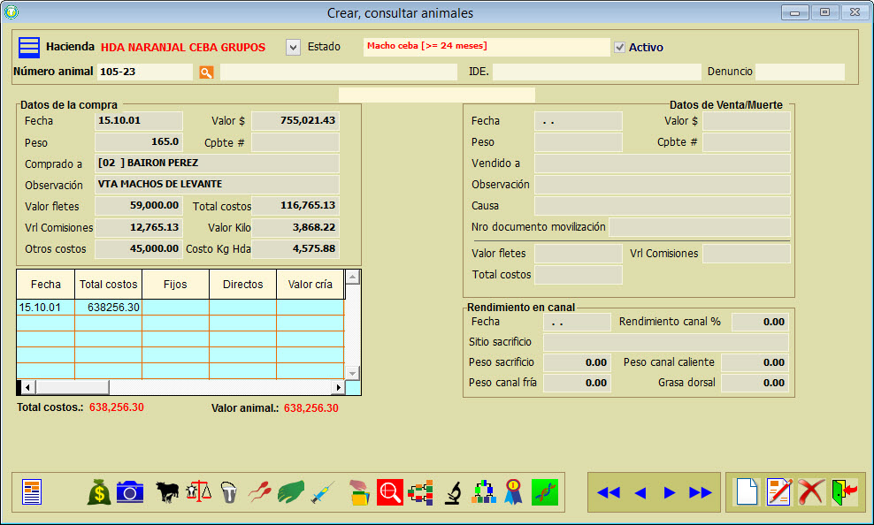Open the Hacienda list menu icon

(30, 47)
